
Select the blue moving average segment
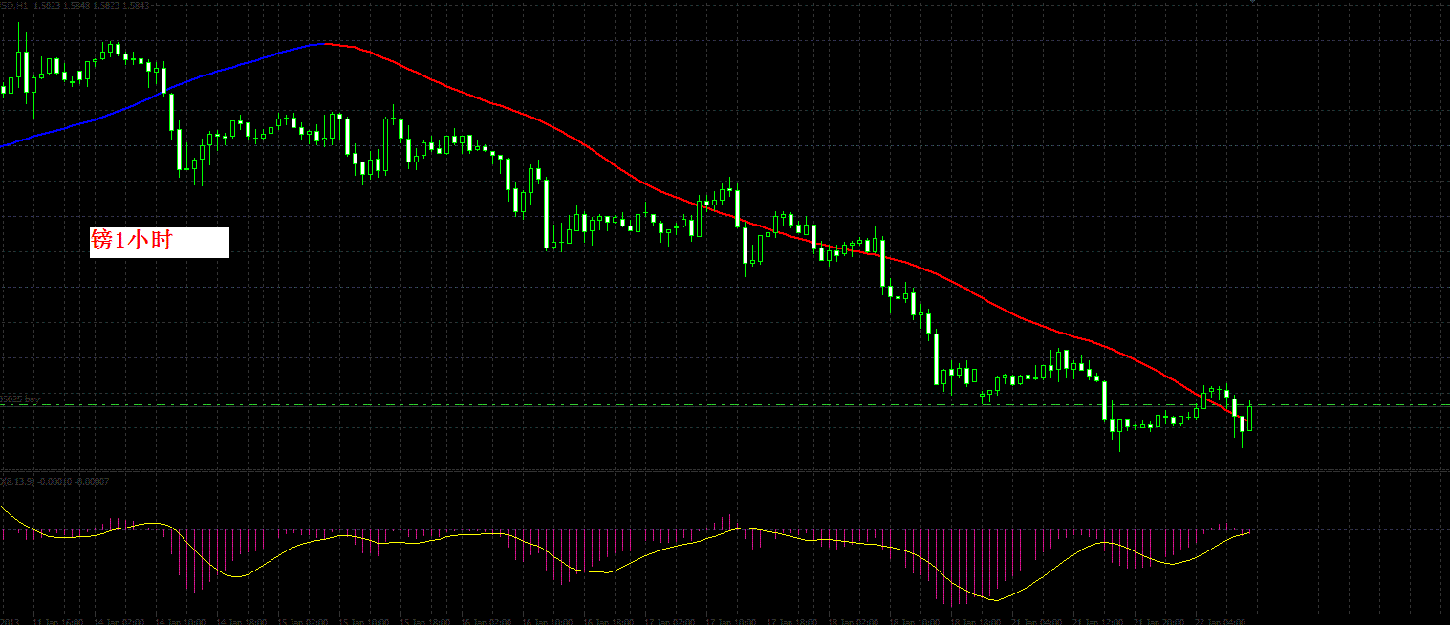tap(162, 93)
